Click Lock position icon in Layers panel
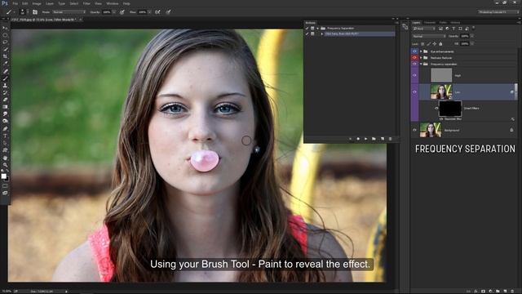522x294 pixels. (x=435, y=43)
